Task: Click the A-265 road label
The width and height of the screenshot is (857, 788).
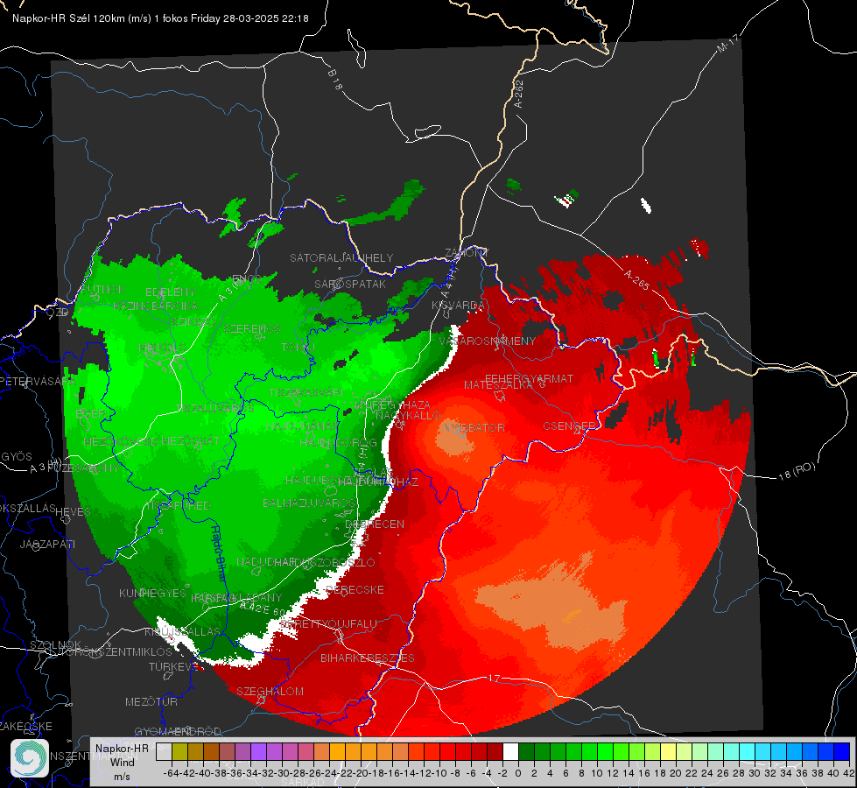Action: pos(636,280)
